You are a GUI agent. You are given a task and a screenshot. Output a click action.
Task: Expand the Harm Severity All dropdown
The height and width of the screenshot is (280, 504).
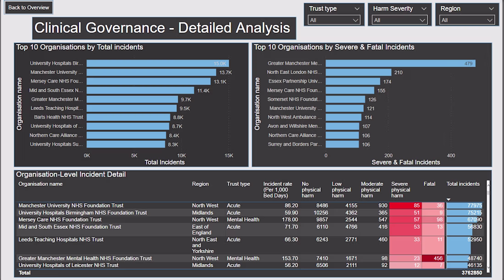point(400,20)
